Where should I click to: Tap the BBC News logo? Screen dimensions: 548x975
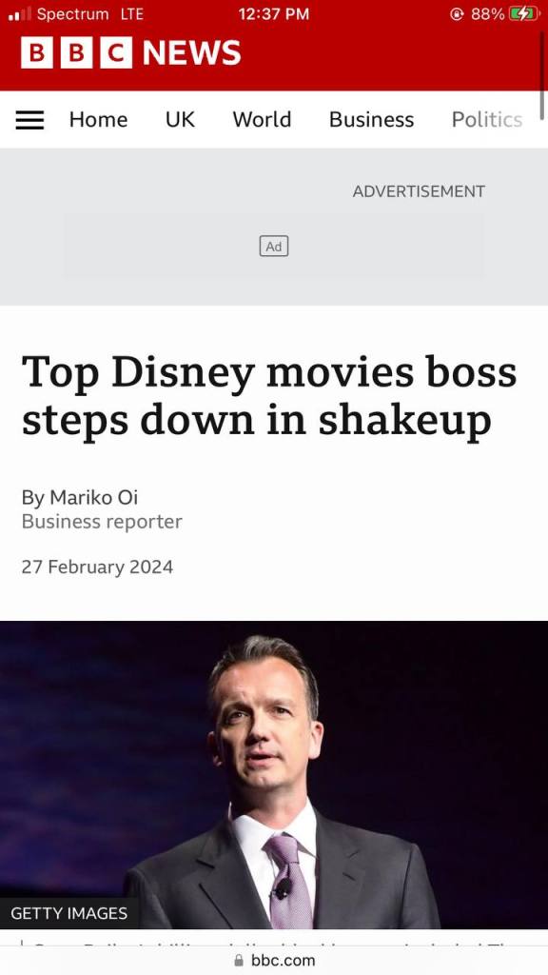click(130, 52)
